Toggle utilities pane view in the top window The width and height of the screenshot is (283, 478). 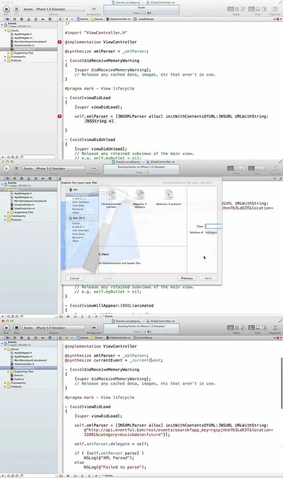coord(264,9)
